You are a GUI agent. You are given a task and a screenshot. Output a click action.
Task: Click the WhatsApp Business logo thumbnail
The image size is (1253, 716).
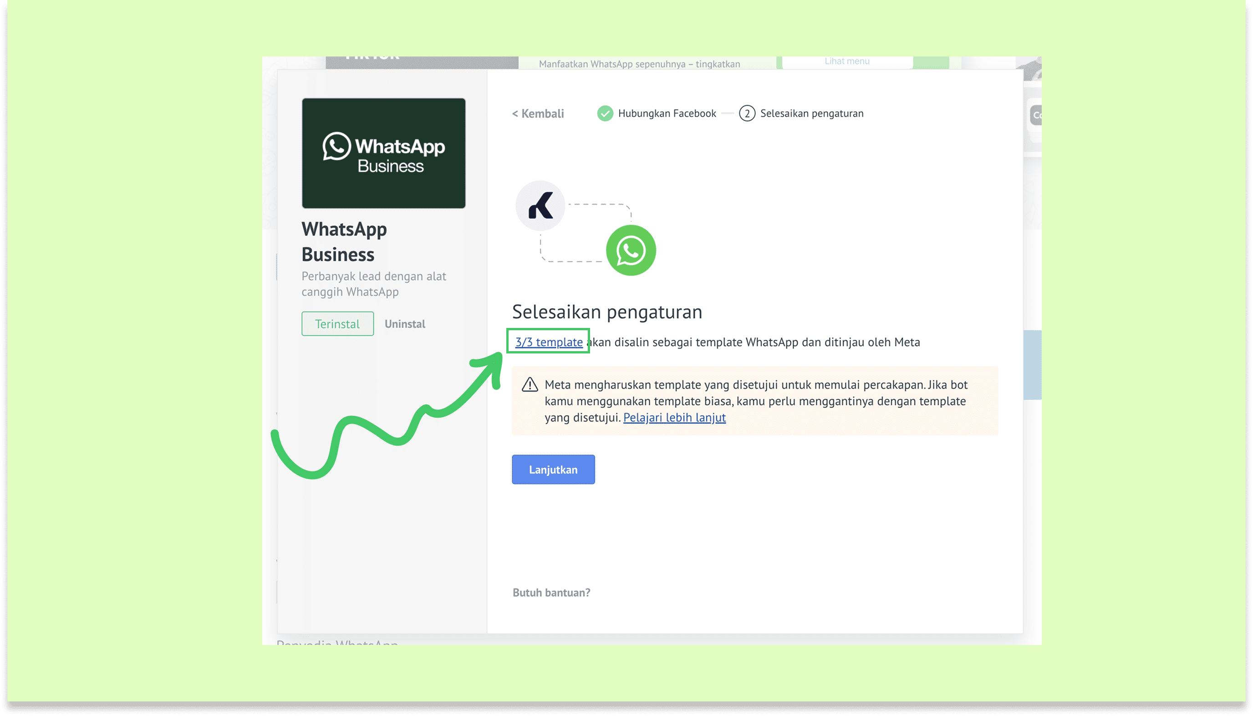tap(383, 153)
